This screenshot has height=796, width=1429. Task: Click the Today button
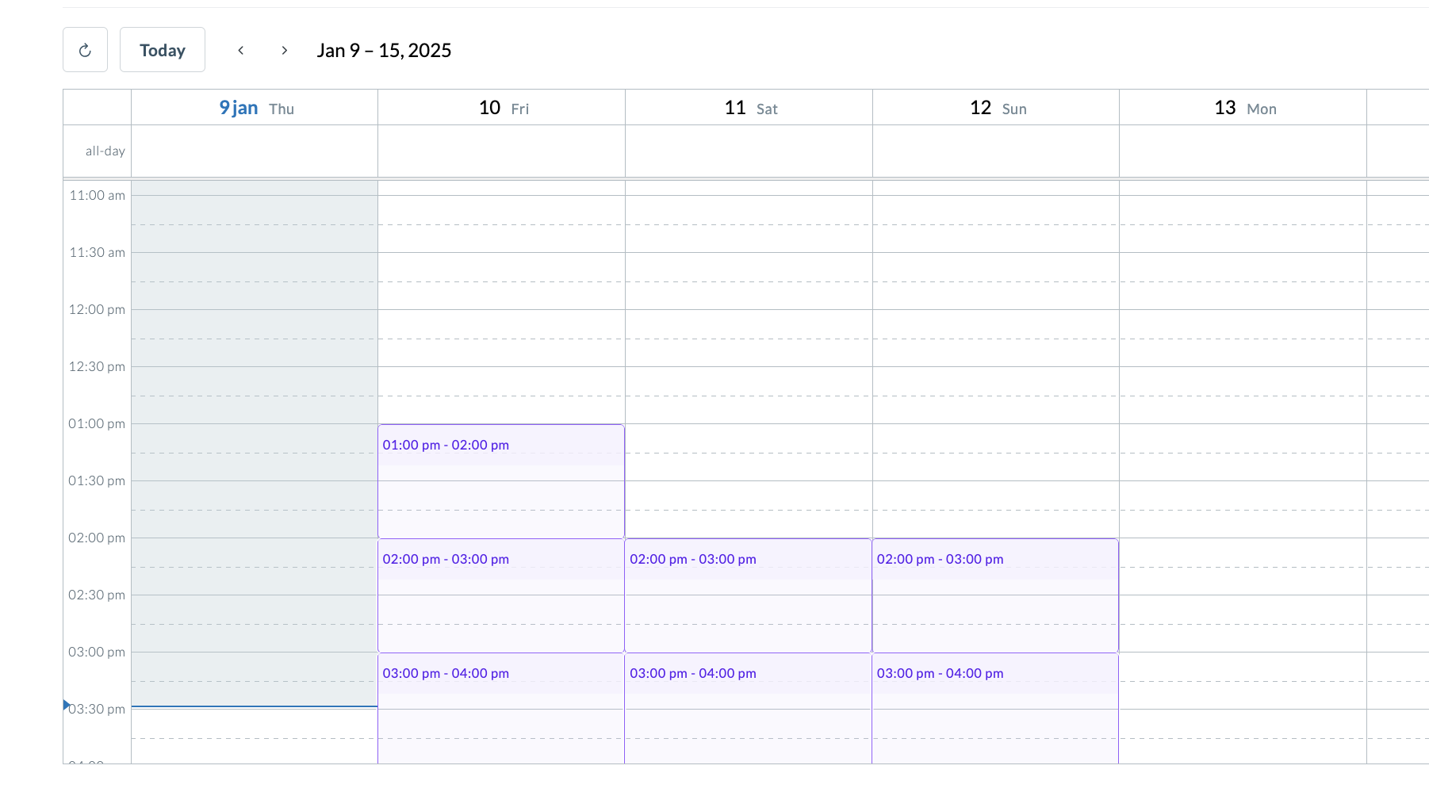[162, 49]
